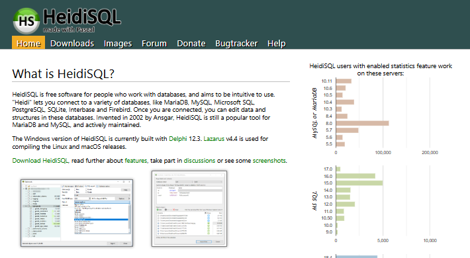Click the MS SQL 16.0 chart bar
Screen dimensions: 470x258
coord(355,176)
